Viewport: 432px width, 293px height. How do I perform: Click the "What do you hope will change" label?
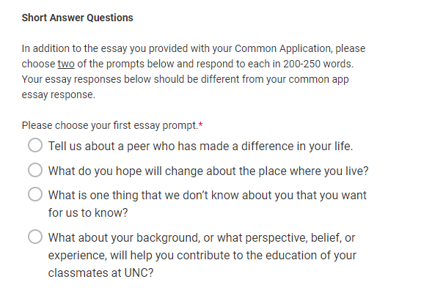click(x=208, y=171)
